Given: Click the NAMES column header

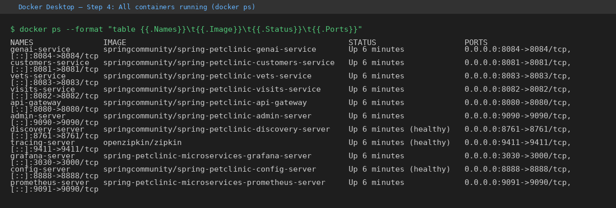Looking at the screenshot, I should tap(22, 42).
